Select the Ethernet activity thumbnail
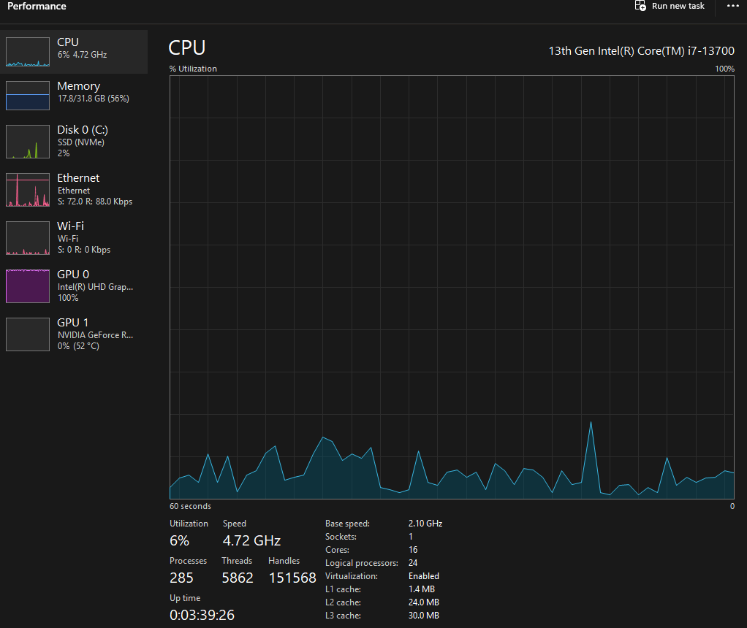 28,190
